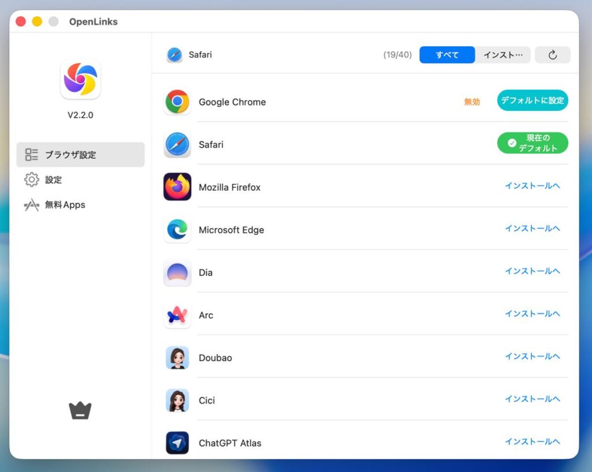
Task: Click the ChatGPT Atlas icon
Action: (x=177, y=443)
